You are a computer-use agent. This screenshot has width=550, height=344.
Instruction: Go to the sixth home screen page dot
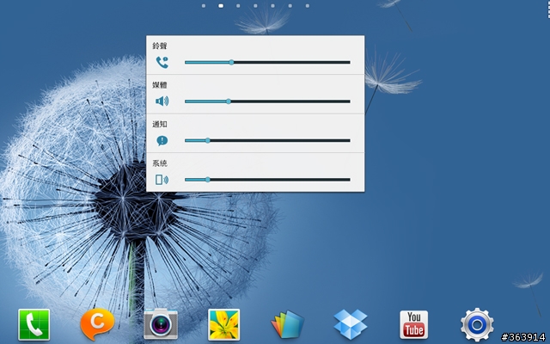290,6
